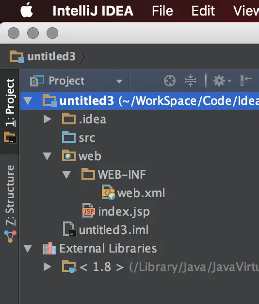Screen dimensions: 259x304
Task: Click the untitled3 breadcrumb in navigation bar
Action: coord(51,56)
